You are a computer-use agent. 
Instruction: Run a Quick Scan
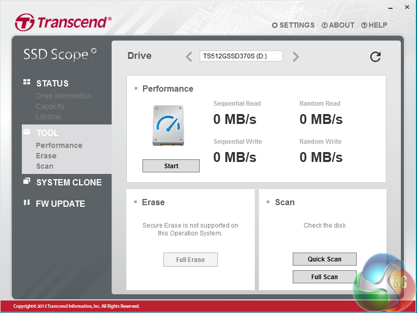(324, 259)
